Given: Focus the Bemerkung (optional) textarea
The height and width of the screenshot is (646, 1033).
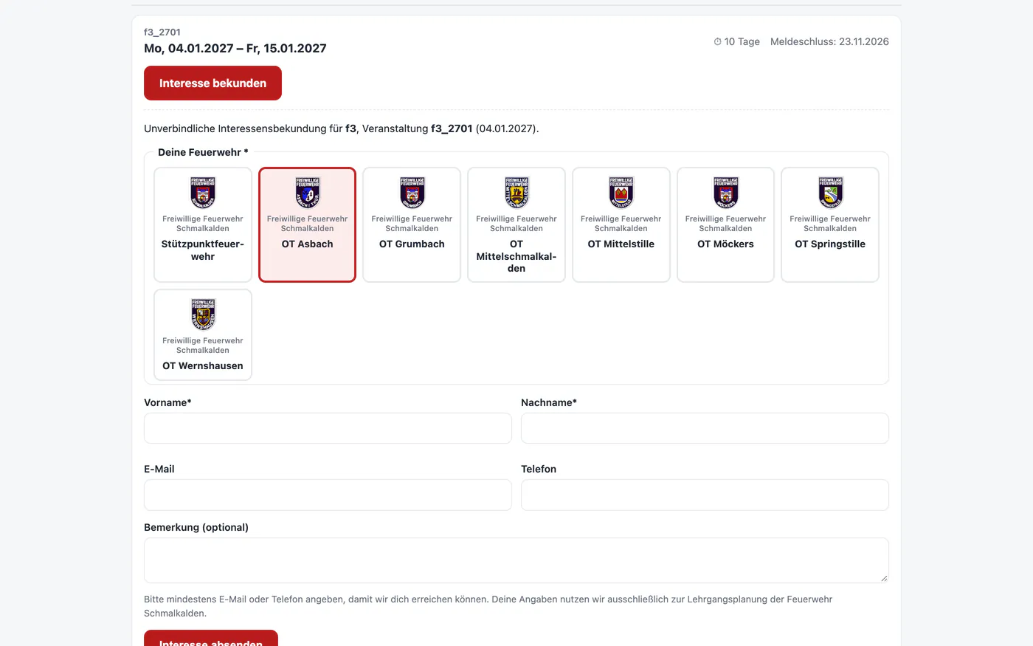Looking at the screenshot, I should tap(516, 560).
